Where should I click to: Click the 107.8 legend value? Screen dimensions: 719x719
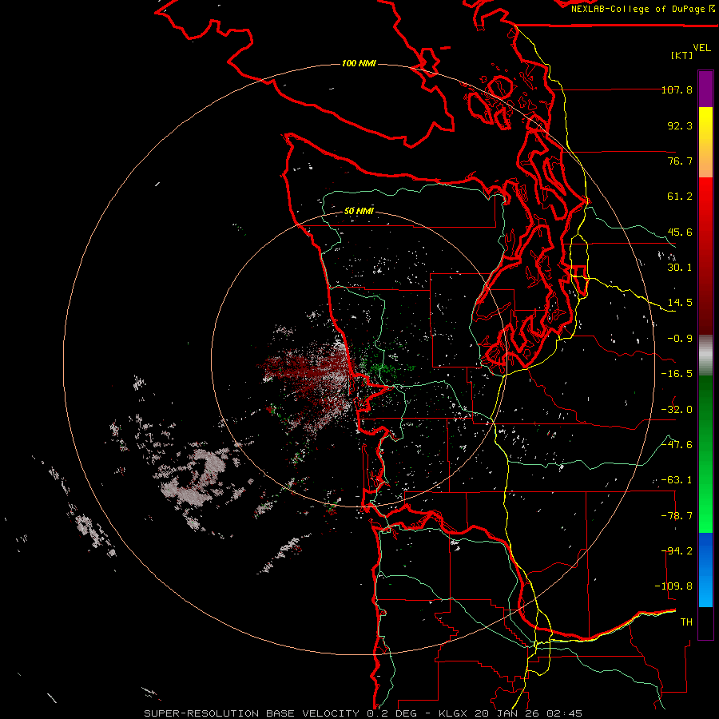point(677,89)
